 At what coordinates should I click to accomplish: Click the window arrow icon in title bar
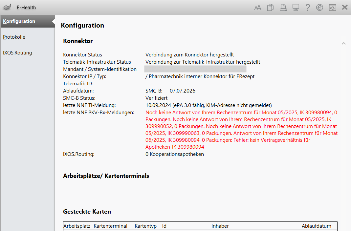coord(333,8)
